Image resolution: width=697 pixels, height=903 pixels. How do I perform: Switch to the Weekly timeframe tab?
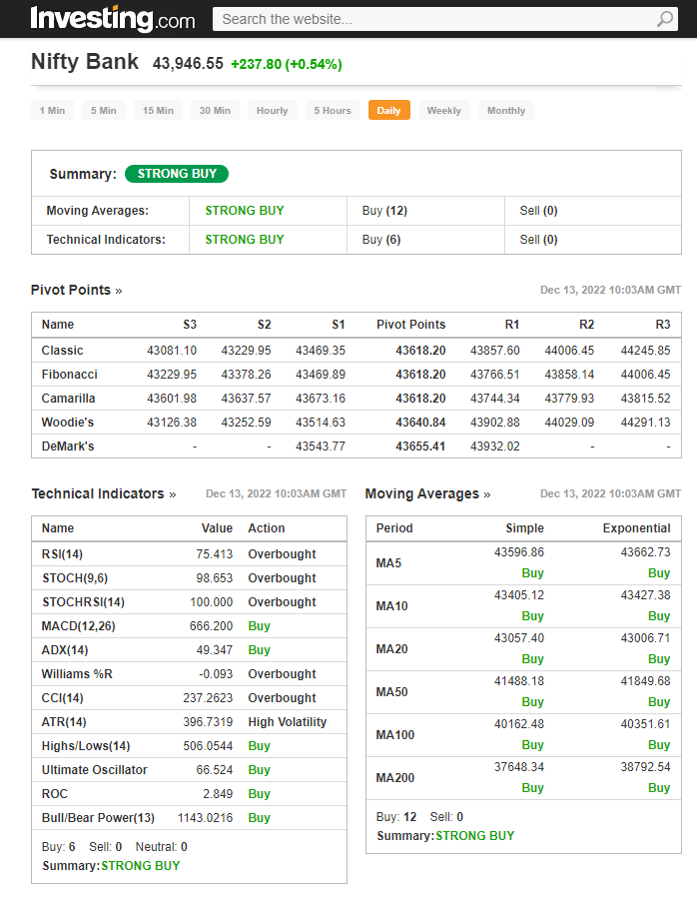pos(444,110)
